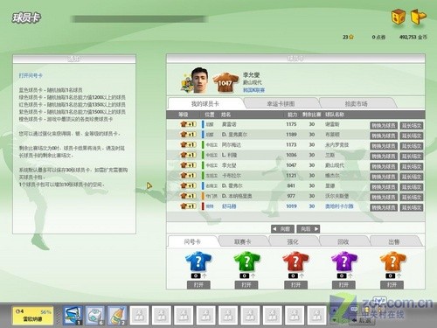Select the card item in the bottom bar

pyautogui.click(x=73, y=315)
